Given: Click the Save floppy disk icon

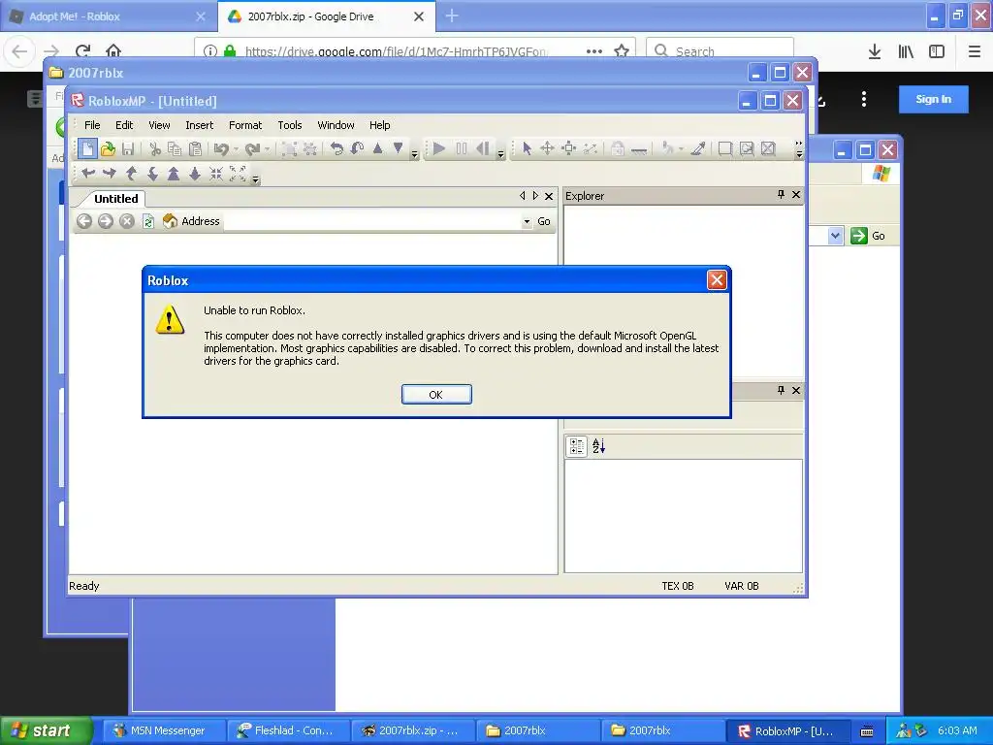Looking at the screenshot, I should (128, 148).
